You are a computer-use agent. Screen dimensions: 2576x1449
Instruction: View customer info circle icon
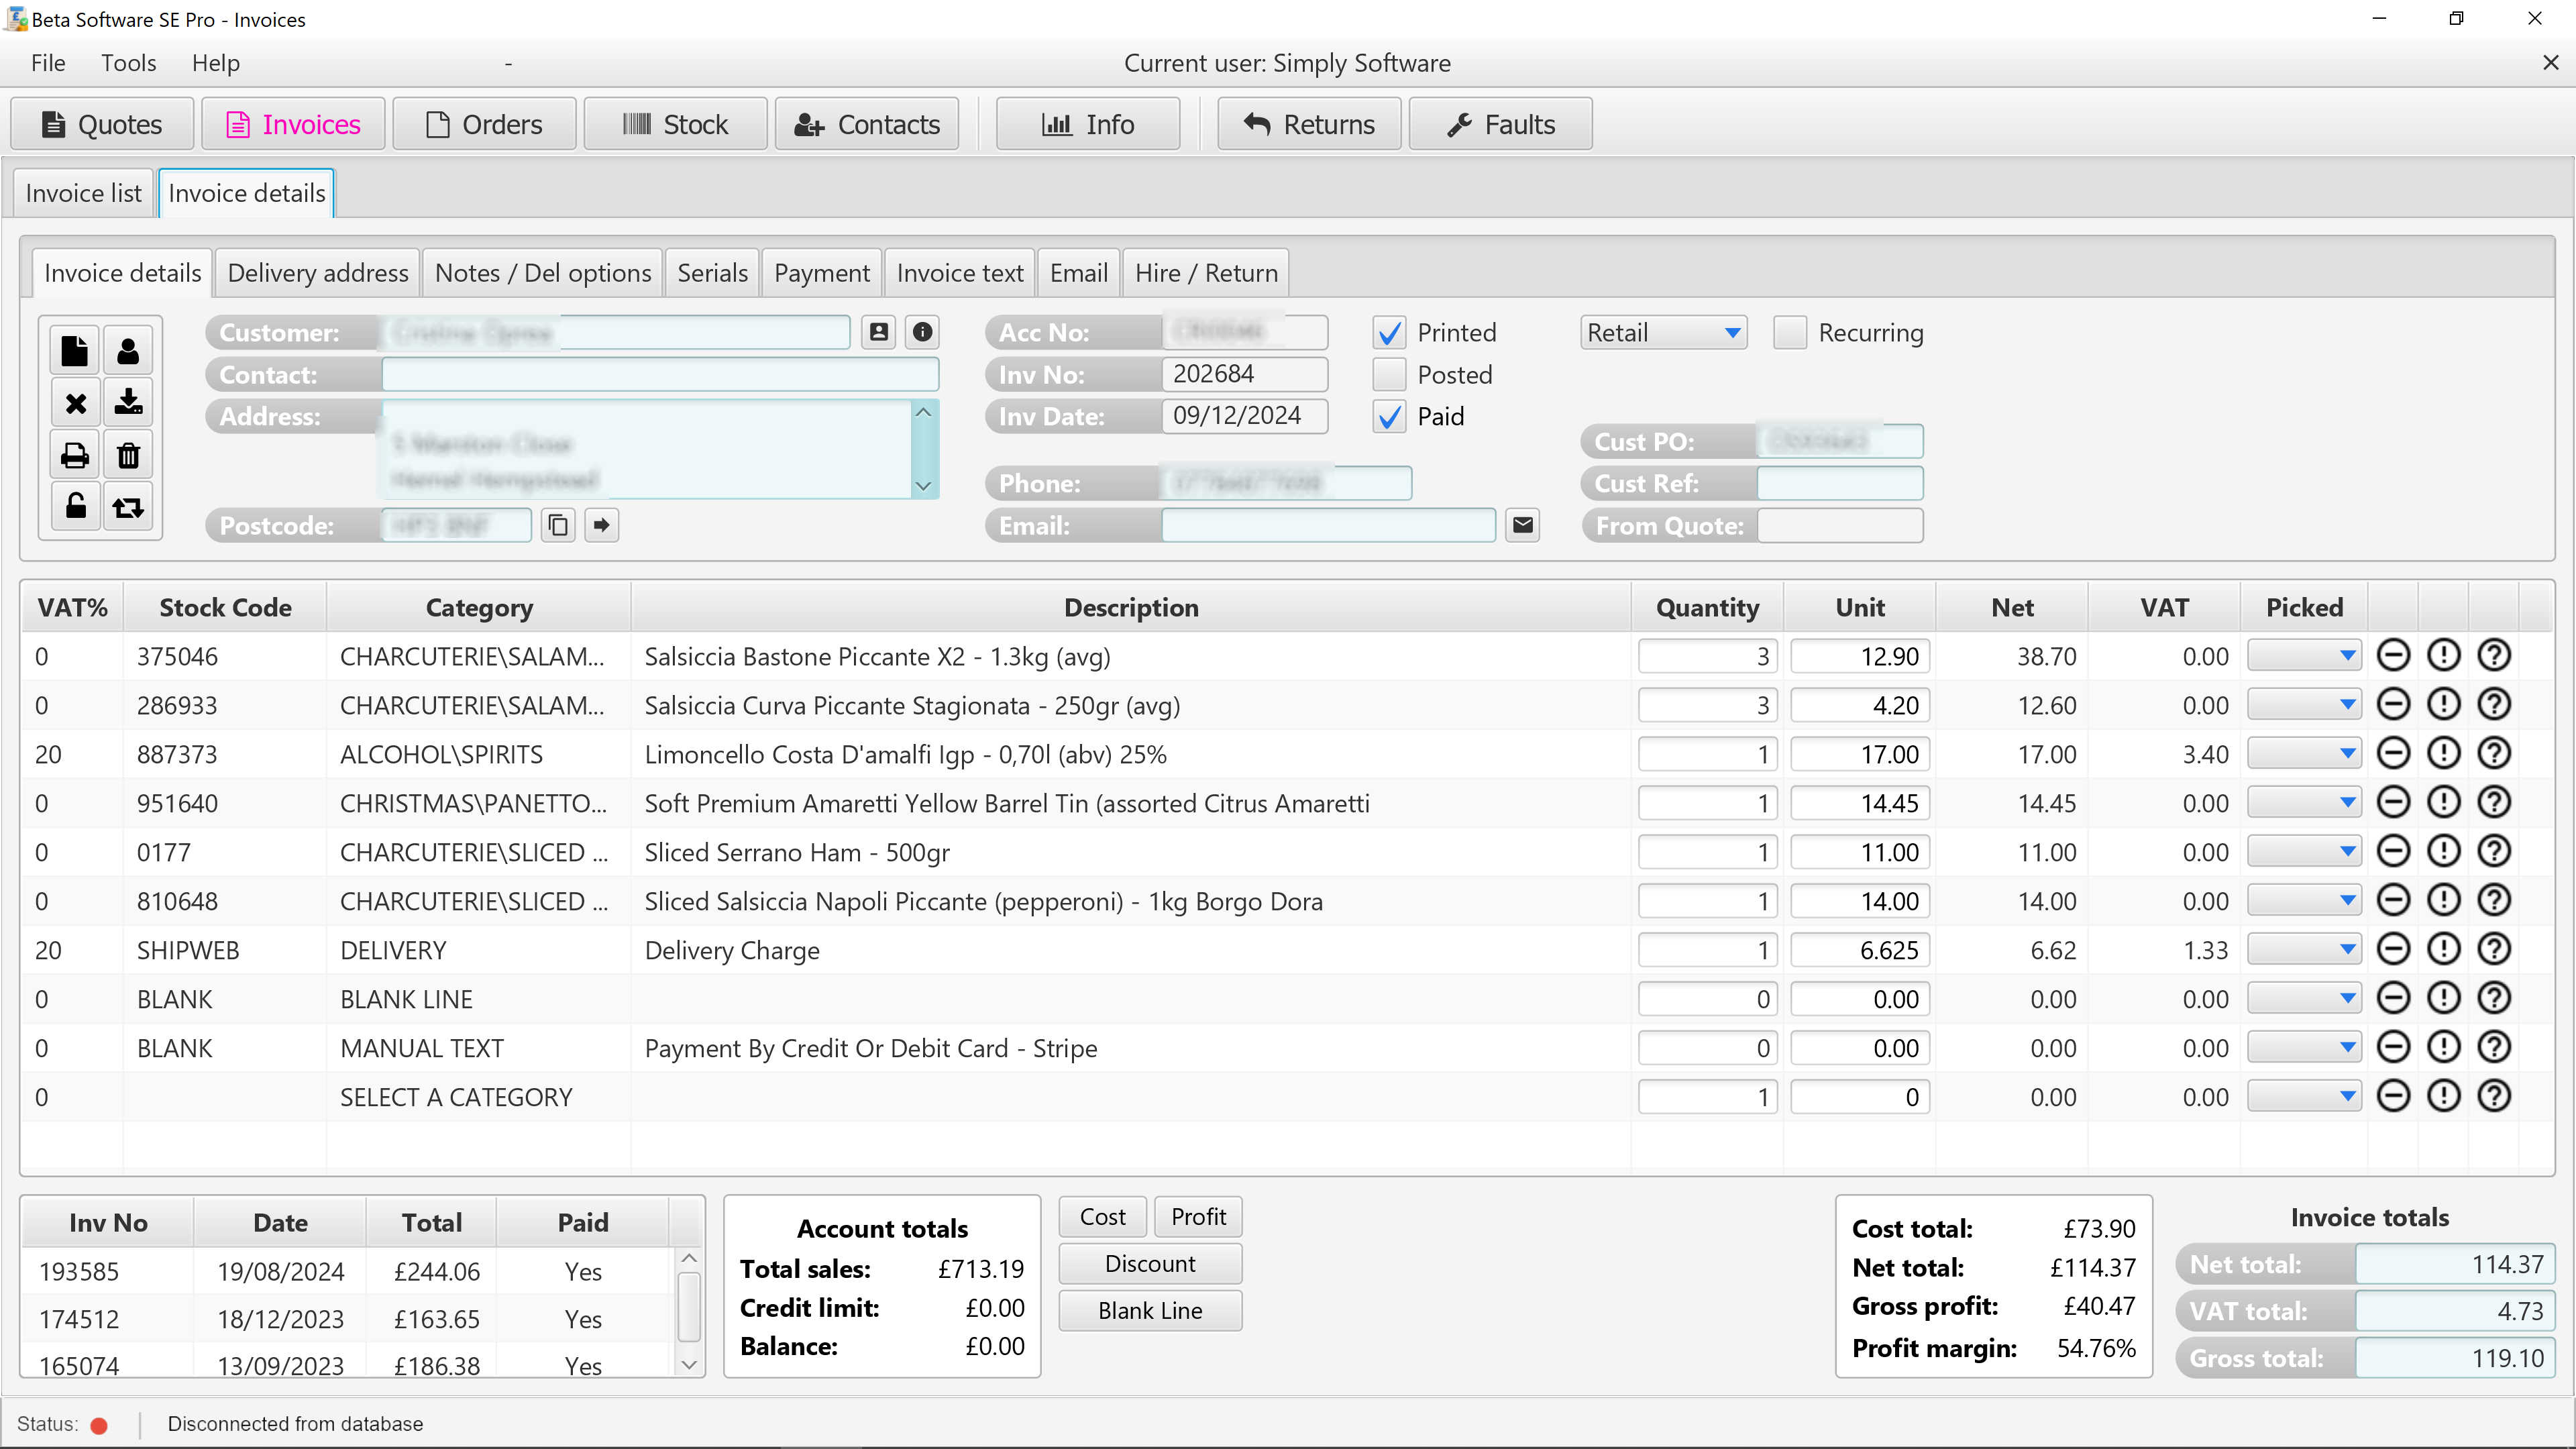click(x=921, y=332)
